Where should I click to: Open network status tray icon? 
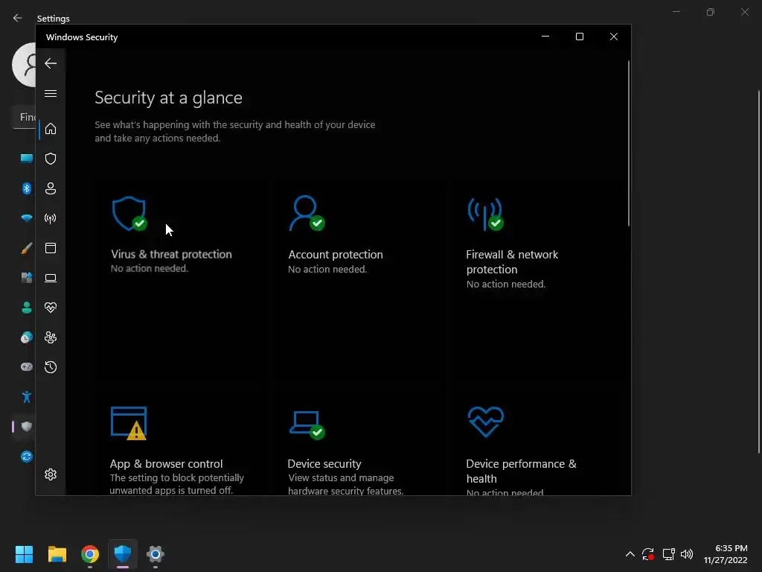point(669,554)
